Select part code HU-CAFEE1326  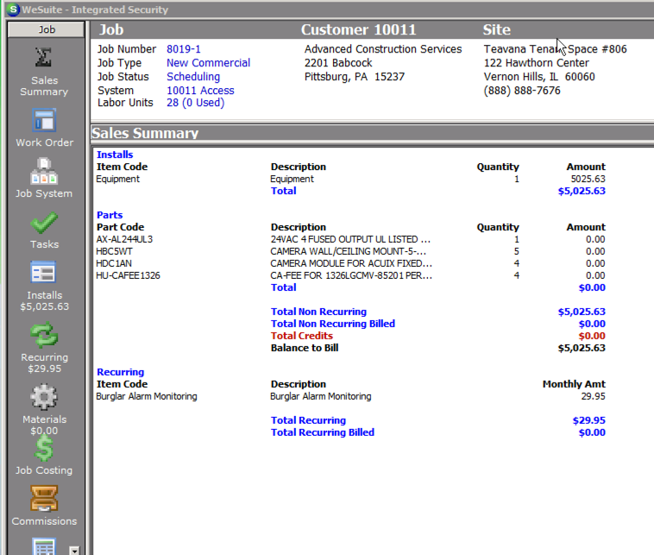pos(128,276)
